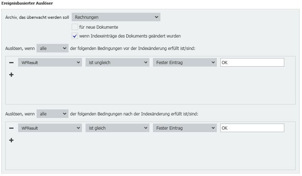The height and width of the screenshot is (176, 302).
Task: Enable the 'für neue Dokumente' checkbox
Action: (75, 27)
